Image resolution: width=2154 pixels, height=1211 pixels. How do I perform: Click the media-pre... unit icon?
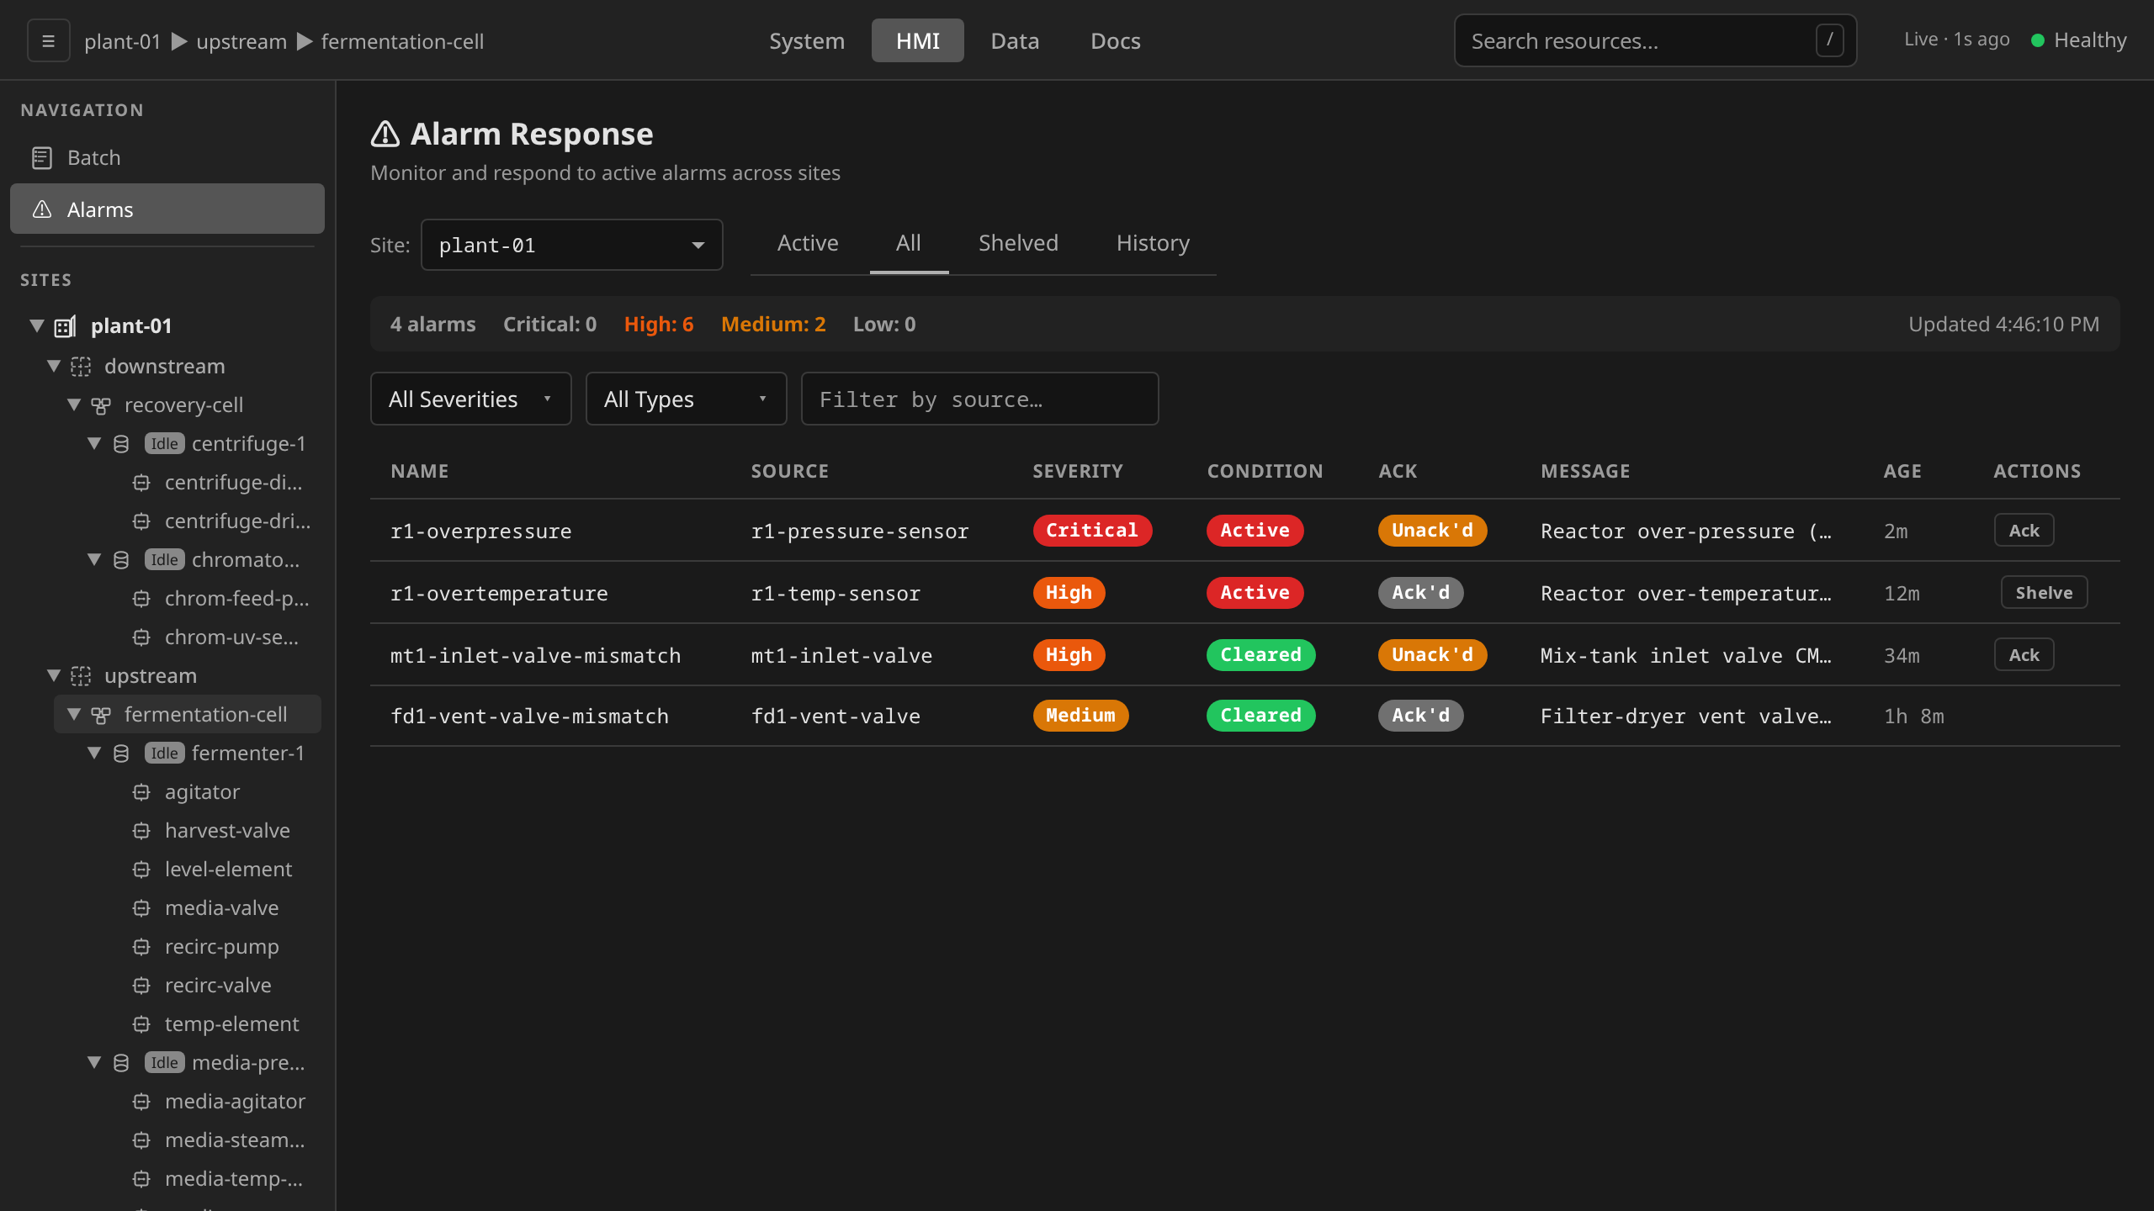coord(121,1063)
